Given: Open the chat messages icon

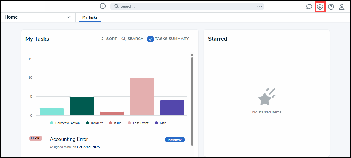Looking at the screenshot, I should point(309,7).
